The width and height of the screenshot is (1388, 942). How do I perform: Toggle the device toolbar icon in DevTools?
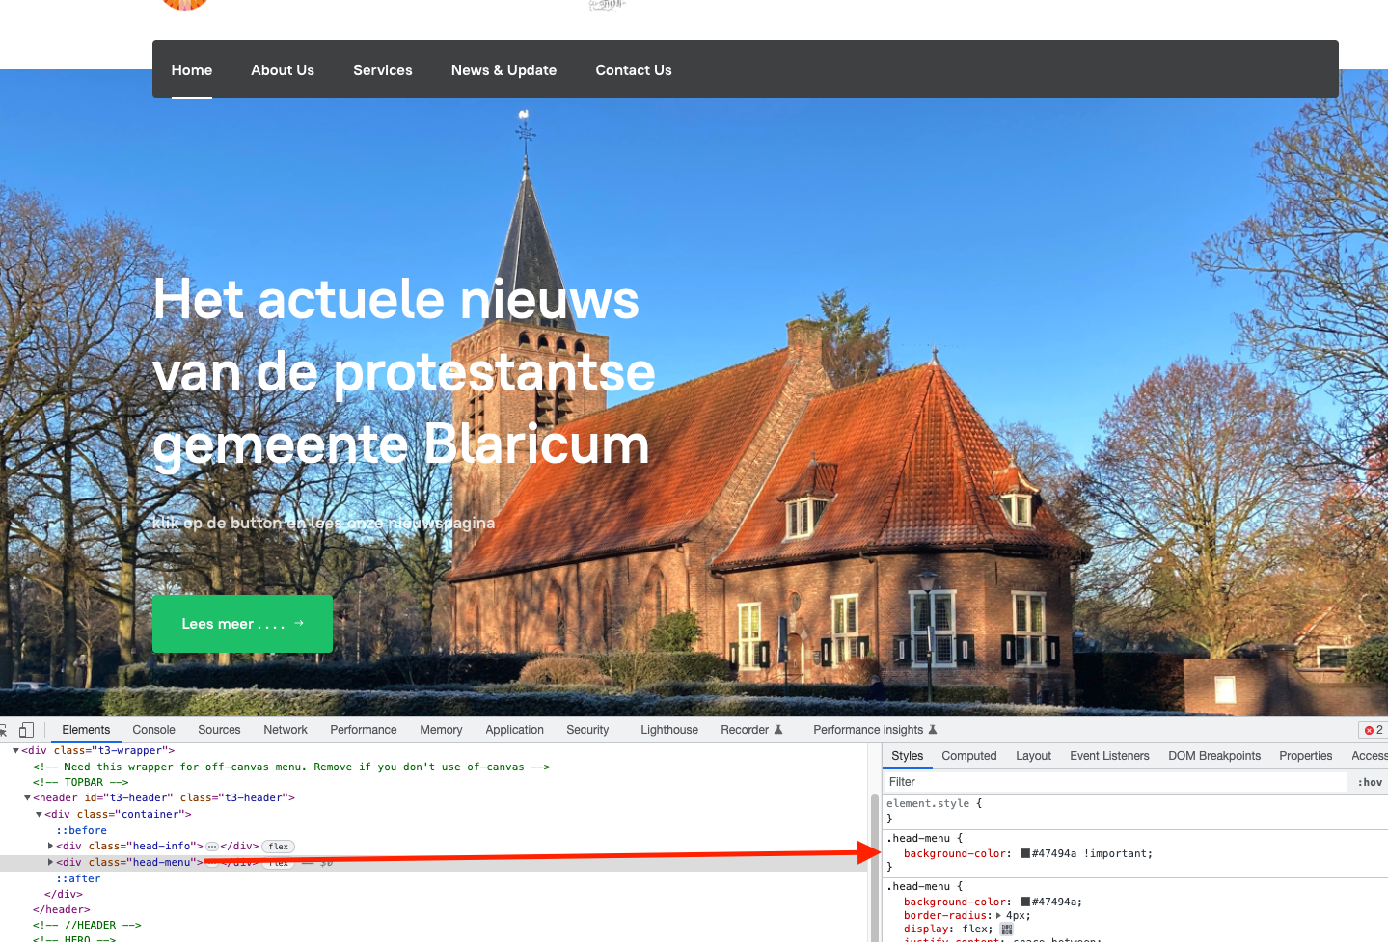point(26,730)
